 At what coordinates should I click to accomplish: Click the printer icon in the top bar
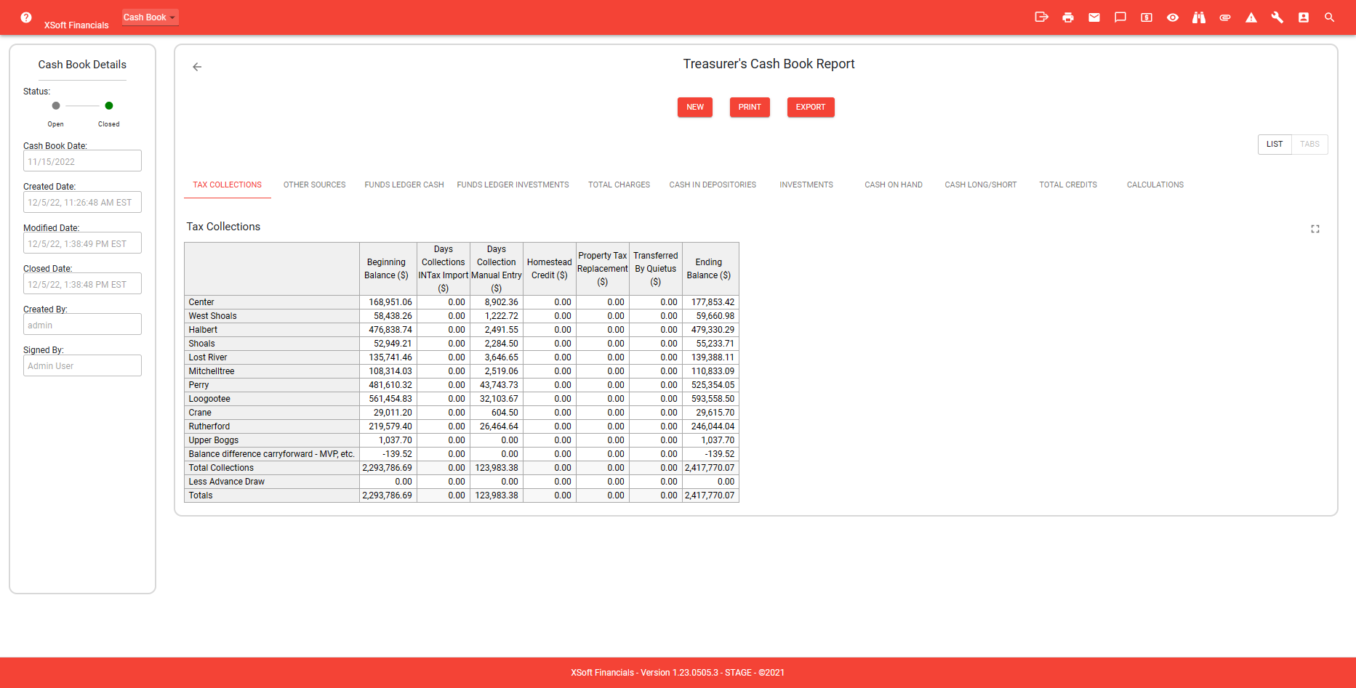[x=1067, y=17]
